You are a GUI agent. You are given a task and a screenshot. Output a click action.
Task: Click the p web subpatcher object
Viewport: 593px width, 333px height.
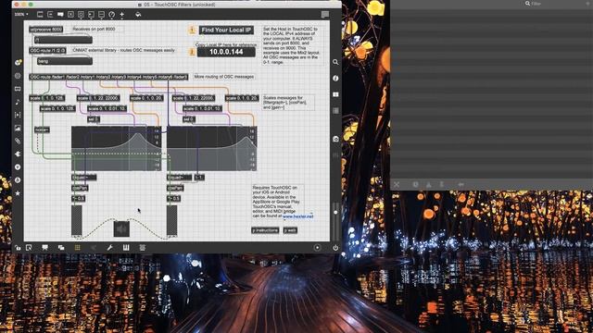tap(290, 230)
